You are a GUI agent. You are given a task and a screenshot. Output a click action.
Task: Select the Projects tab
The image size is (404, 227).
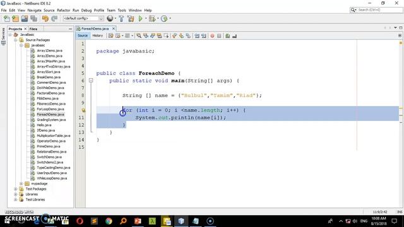point(15,29)
